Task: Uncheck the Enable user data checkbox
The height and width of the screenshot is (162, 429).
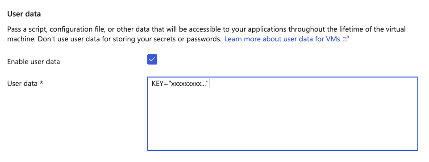Action: [152, 60]
